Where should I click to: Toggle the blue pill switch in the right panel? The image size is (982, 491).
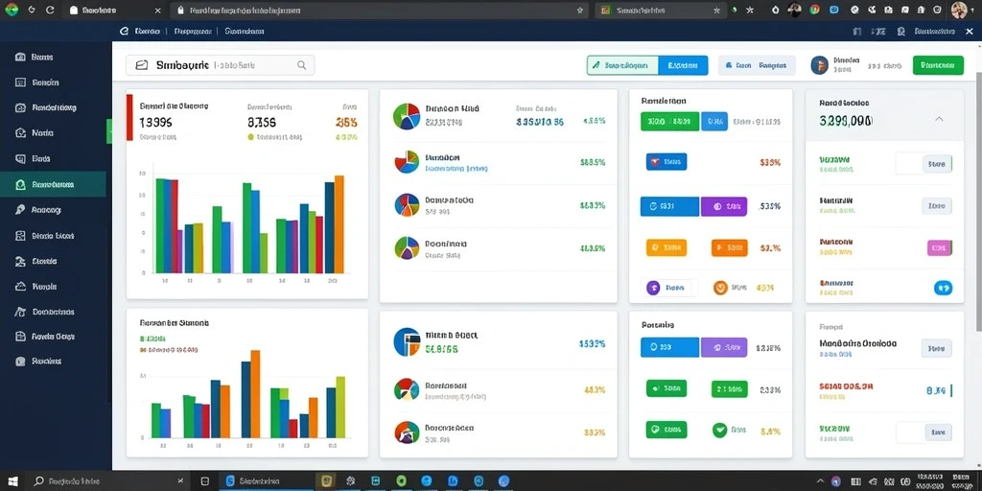click(943, 288)
